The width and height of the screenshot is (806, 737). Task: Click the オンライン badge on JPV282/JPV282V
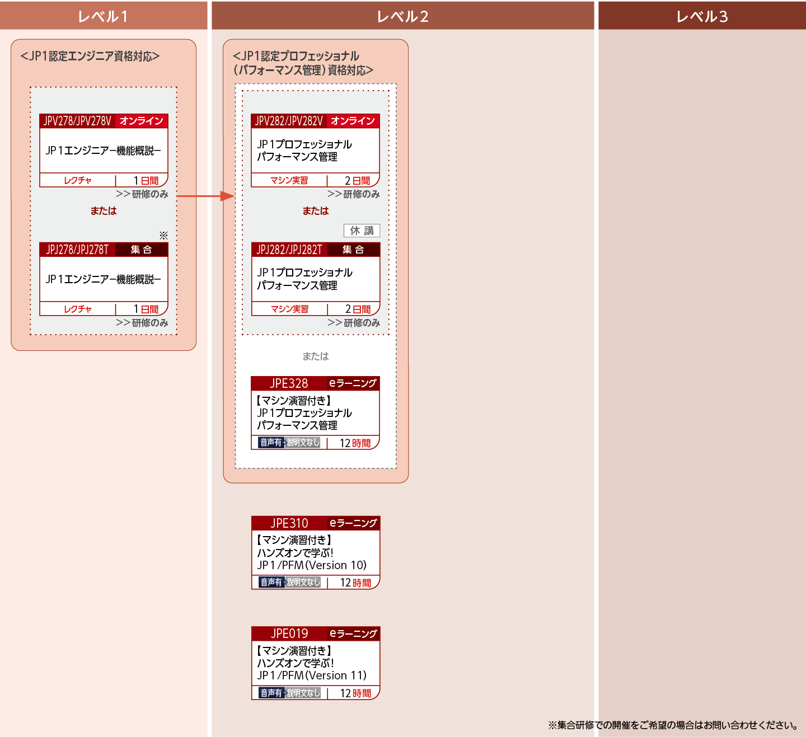[353, 121]
